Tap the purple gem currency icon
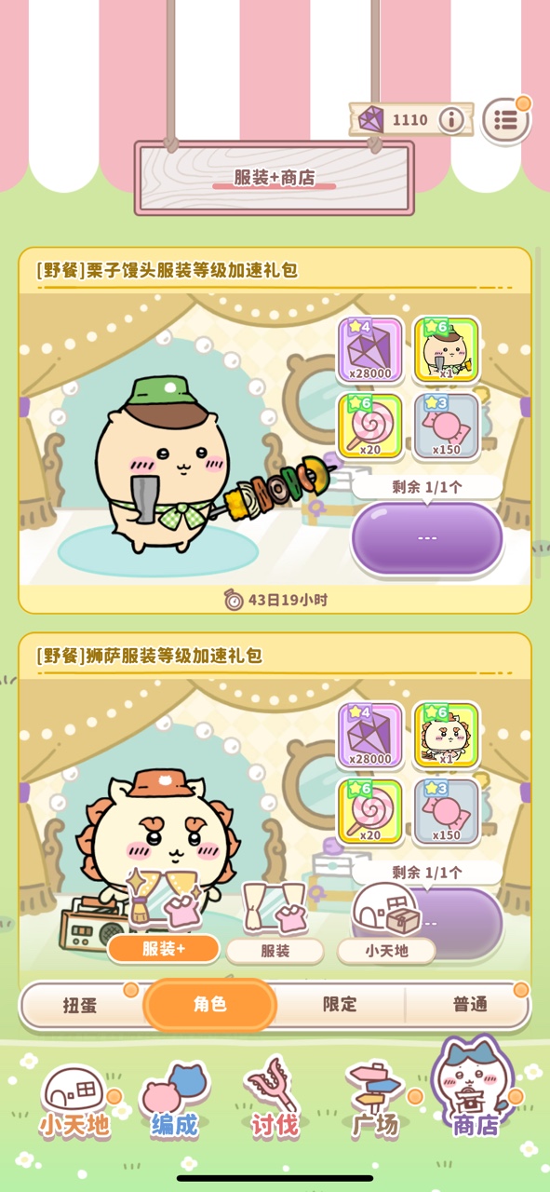This screenshot has height=1192, width=550. click(x=371, y=119)
